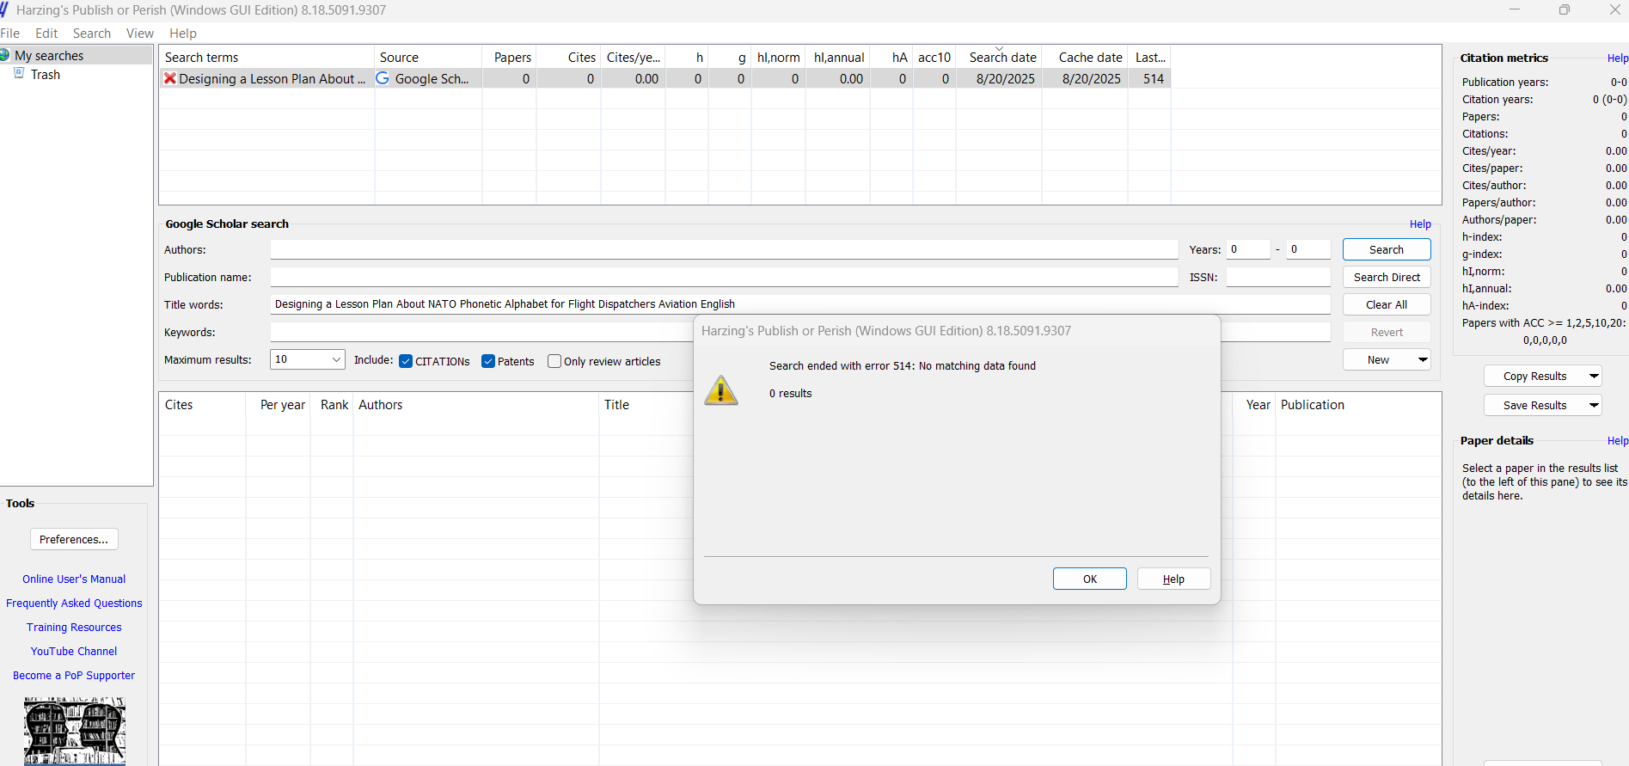Select Trash in the tree
The height and width of the screenshot is (766, 1629).
tap(46, 75)
